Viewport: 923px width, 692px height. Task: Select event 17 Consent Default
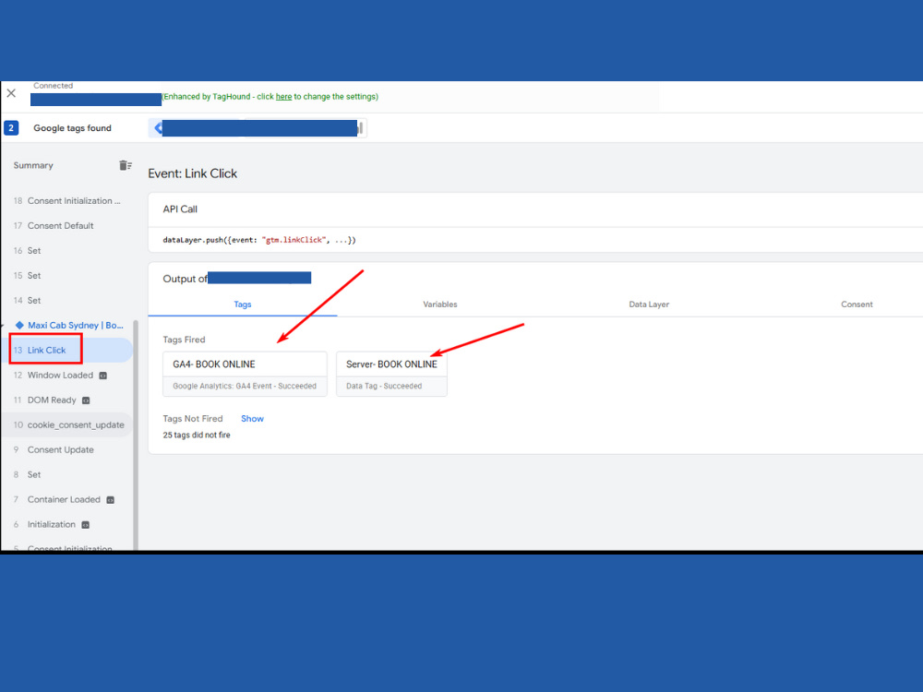[x=67, y=225]
